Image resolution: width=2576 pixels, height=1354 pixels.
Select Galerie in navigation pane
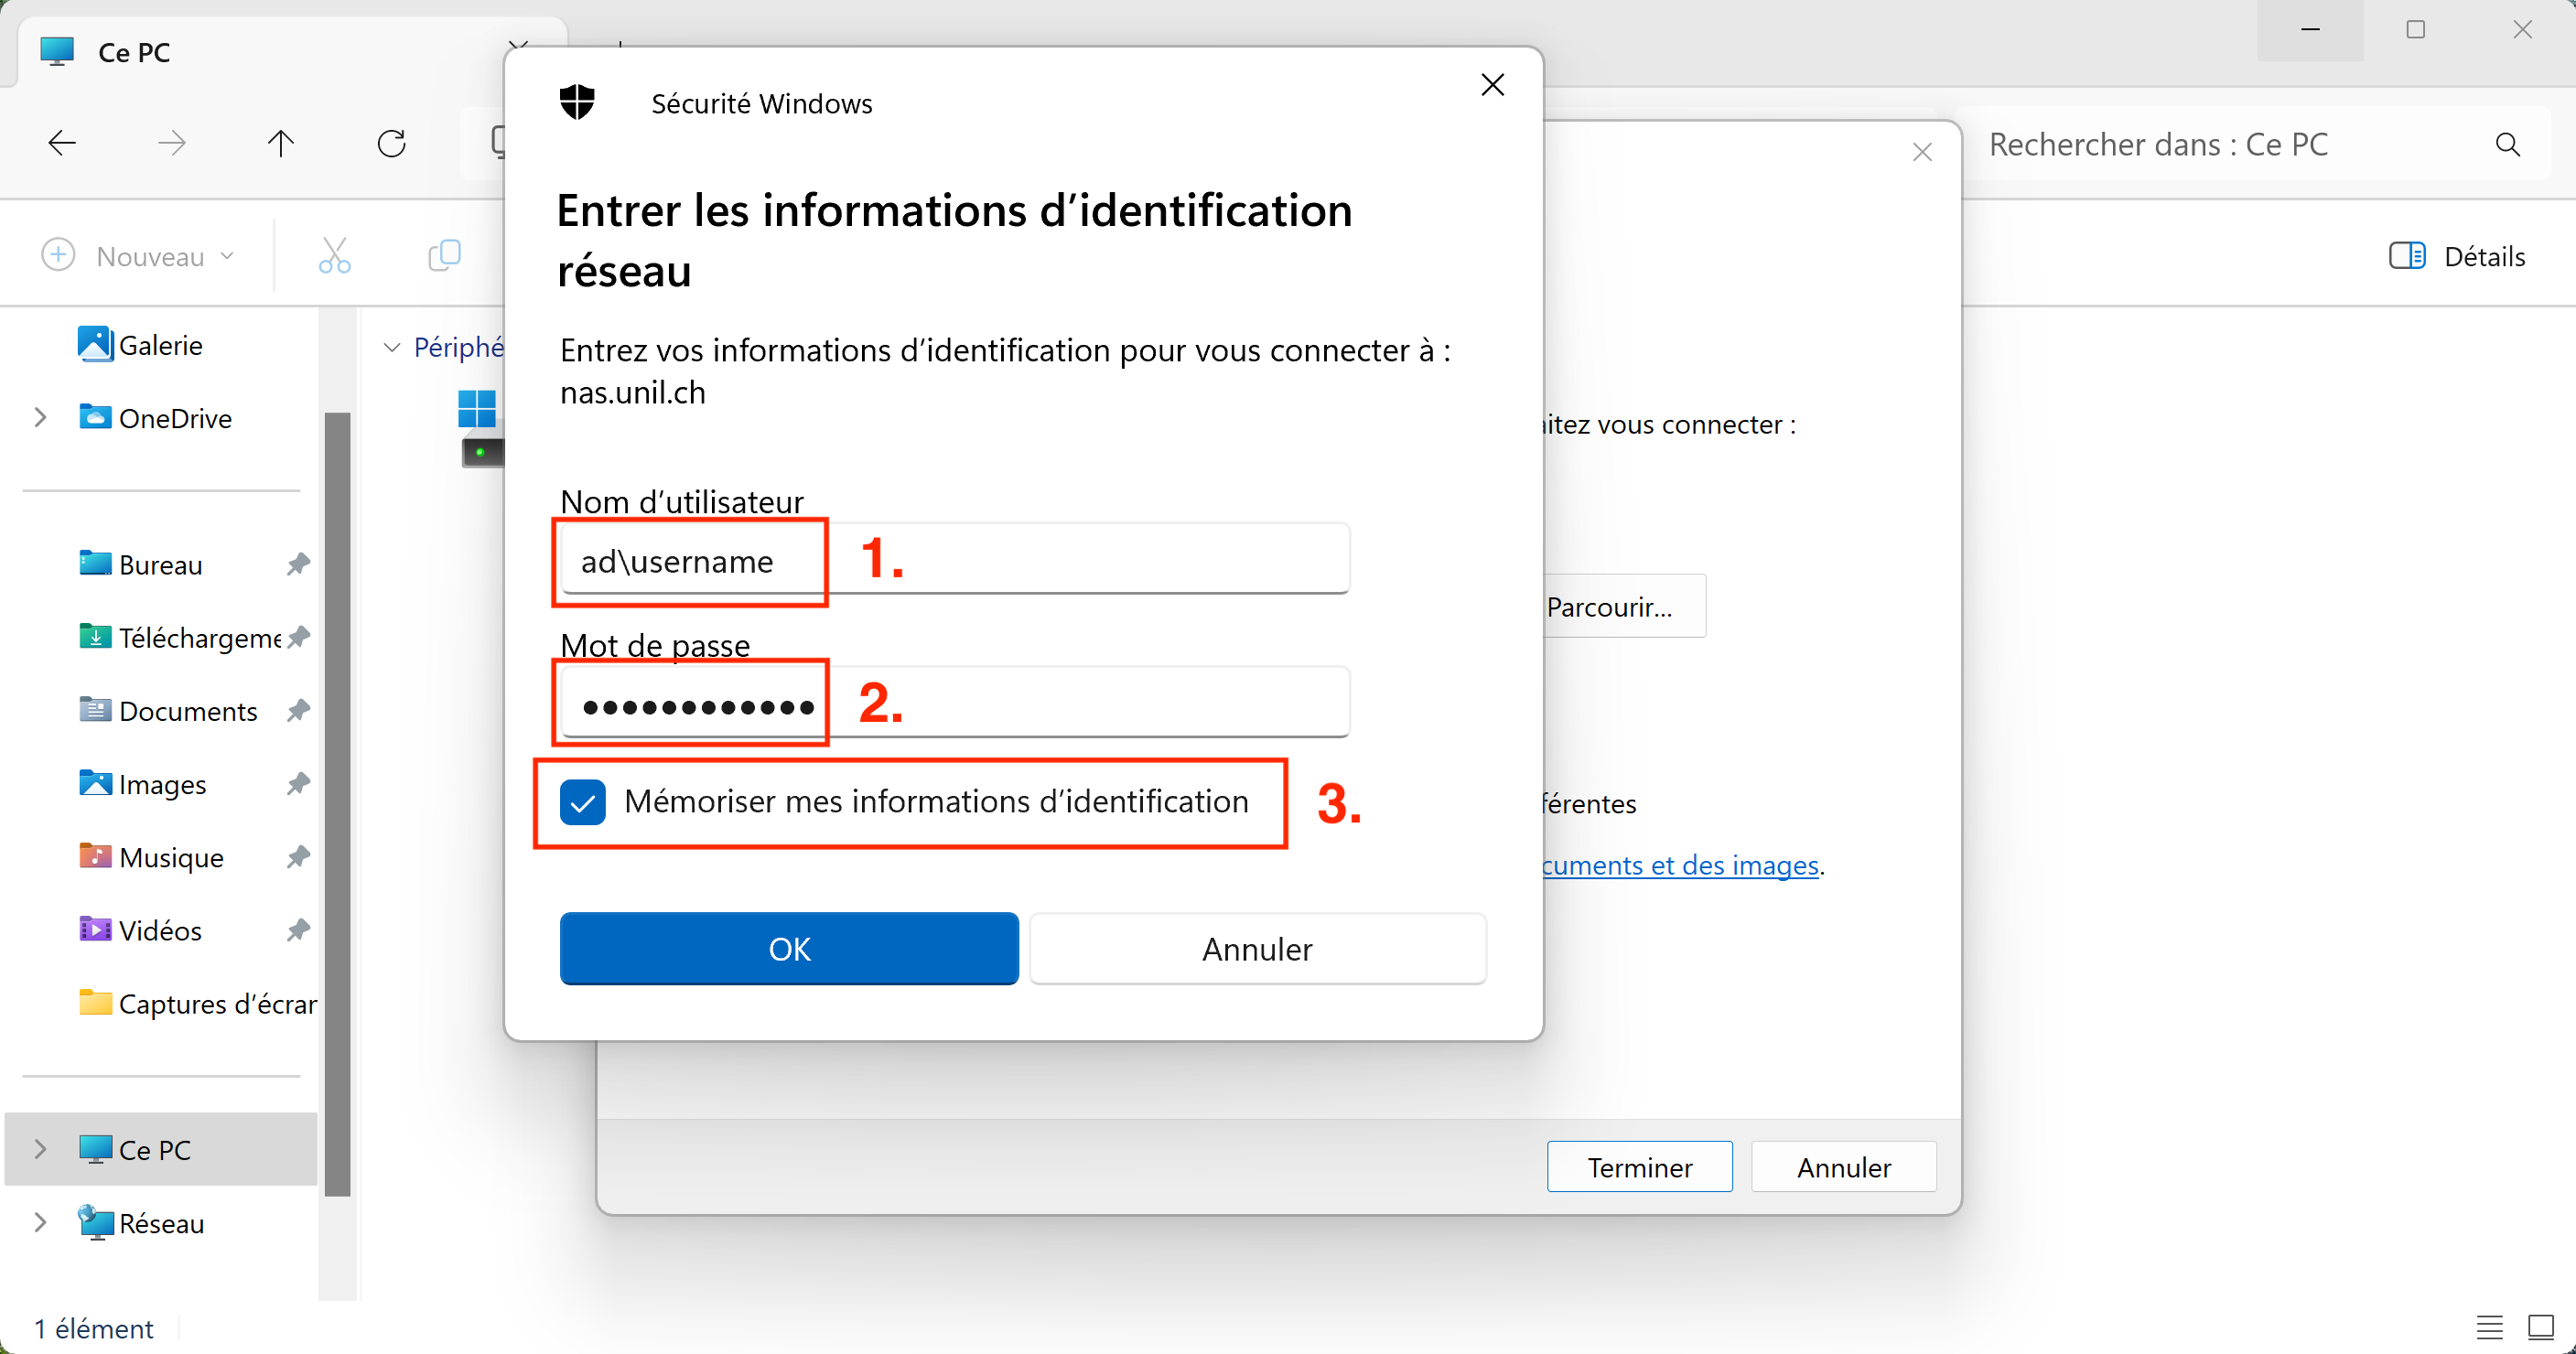pos(160,345)
